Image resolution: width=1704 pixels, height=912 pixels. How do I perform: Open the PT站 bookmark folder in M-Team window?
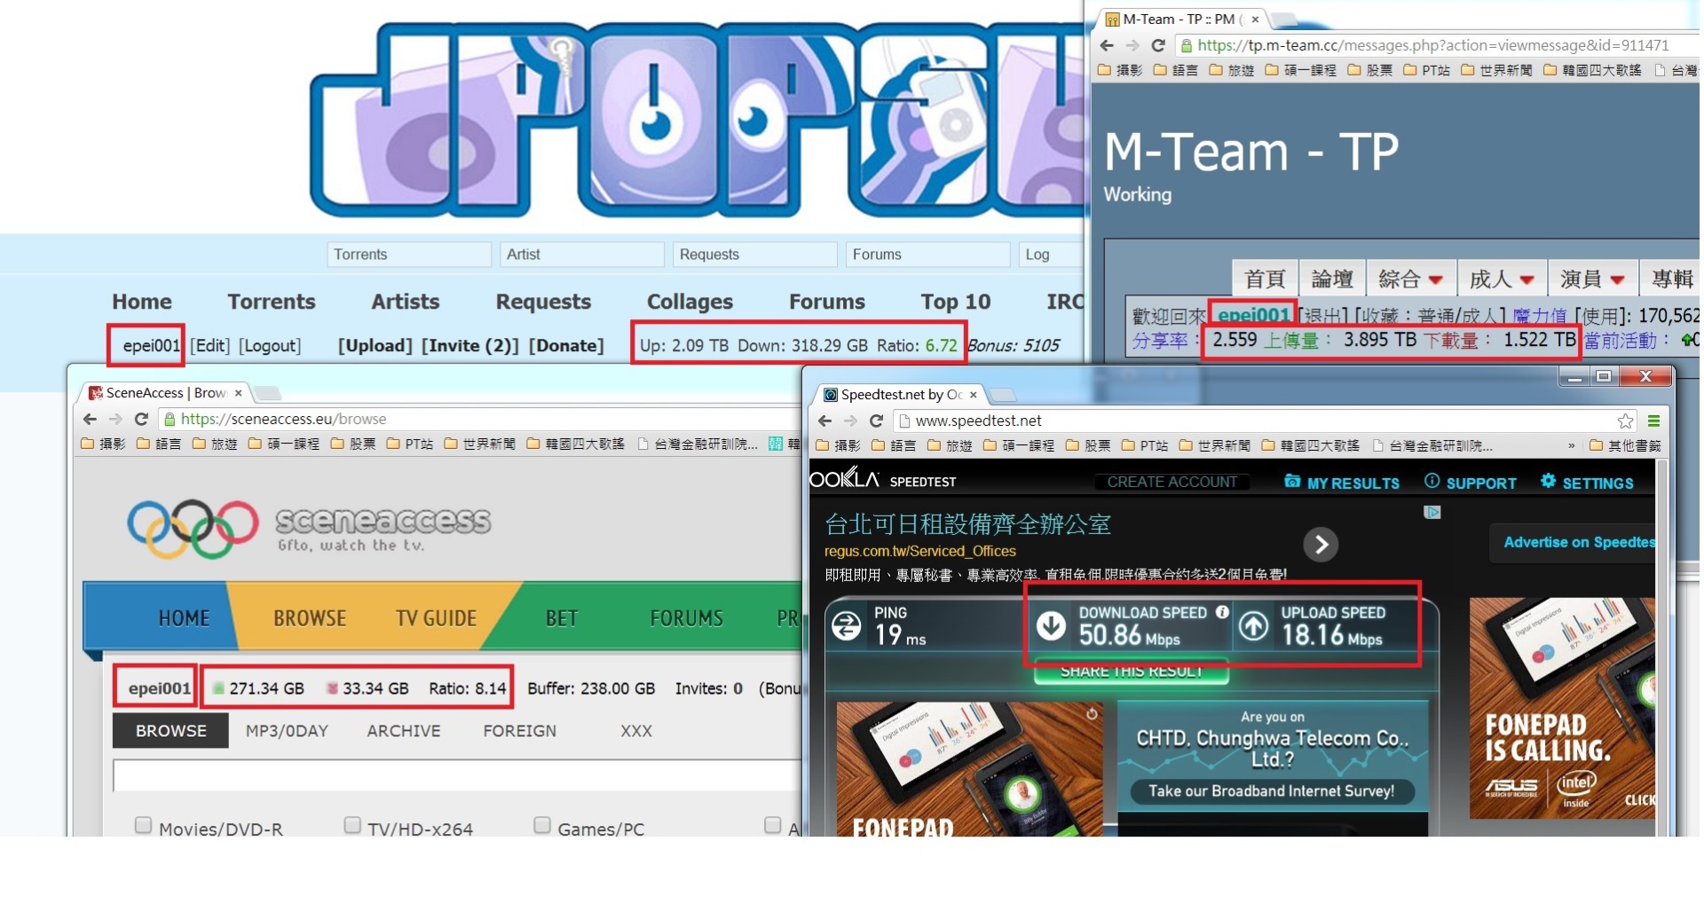tap(1426, 70)
